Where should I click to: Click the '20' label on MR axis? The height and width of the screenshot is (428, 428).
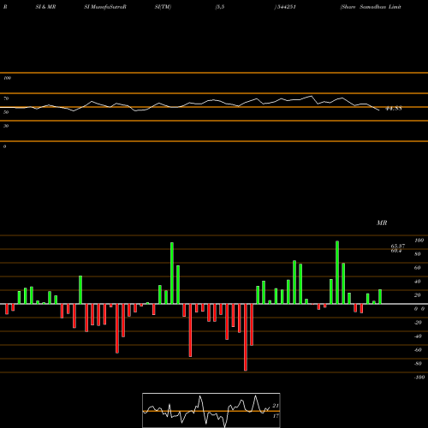pyautogui.click(x=418, y=295)
